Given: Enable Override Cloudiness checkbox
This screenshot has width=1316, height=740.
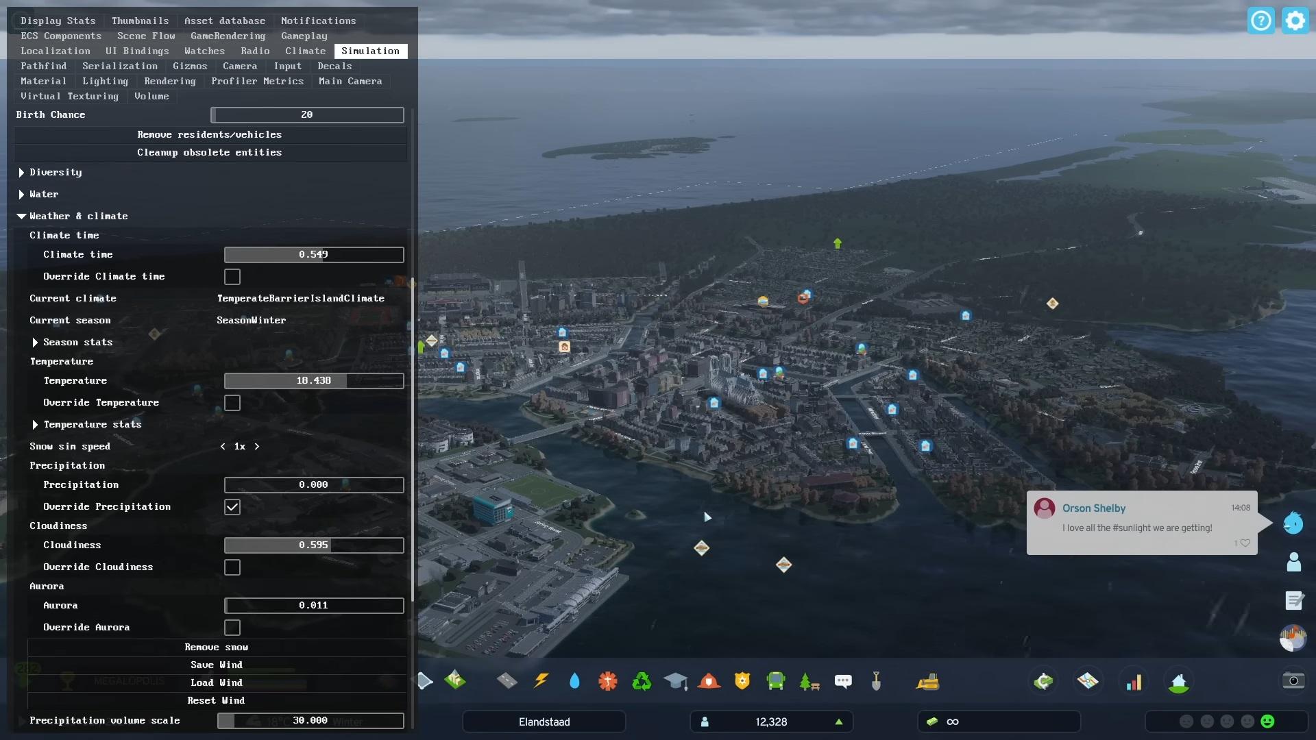Looking at the screenshot, I should tap(232, 567).
